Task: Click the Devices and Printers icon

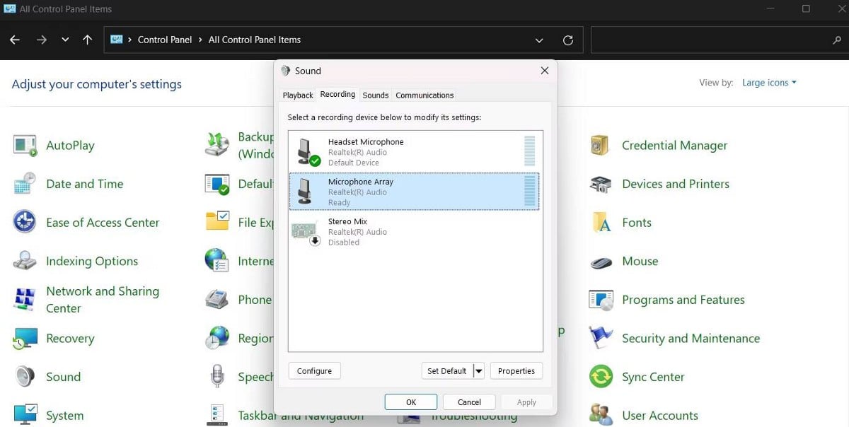Action: pyautogui.click(x=600, y=184)
